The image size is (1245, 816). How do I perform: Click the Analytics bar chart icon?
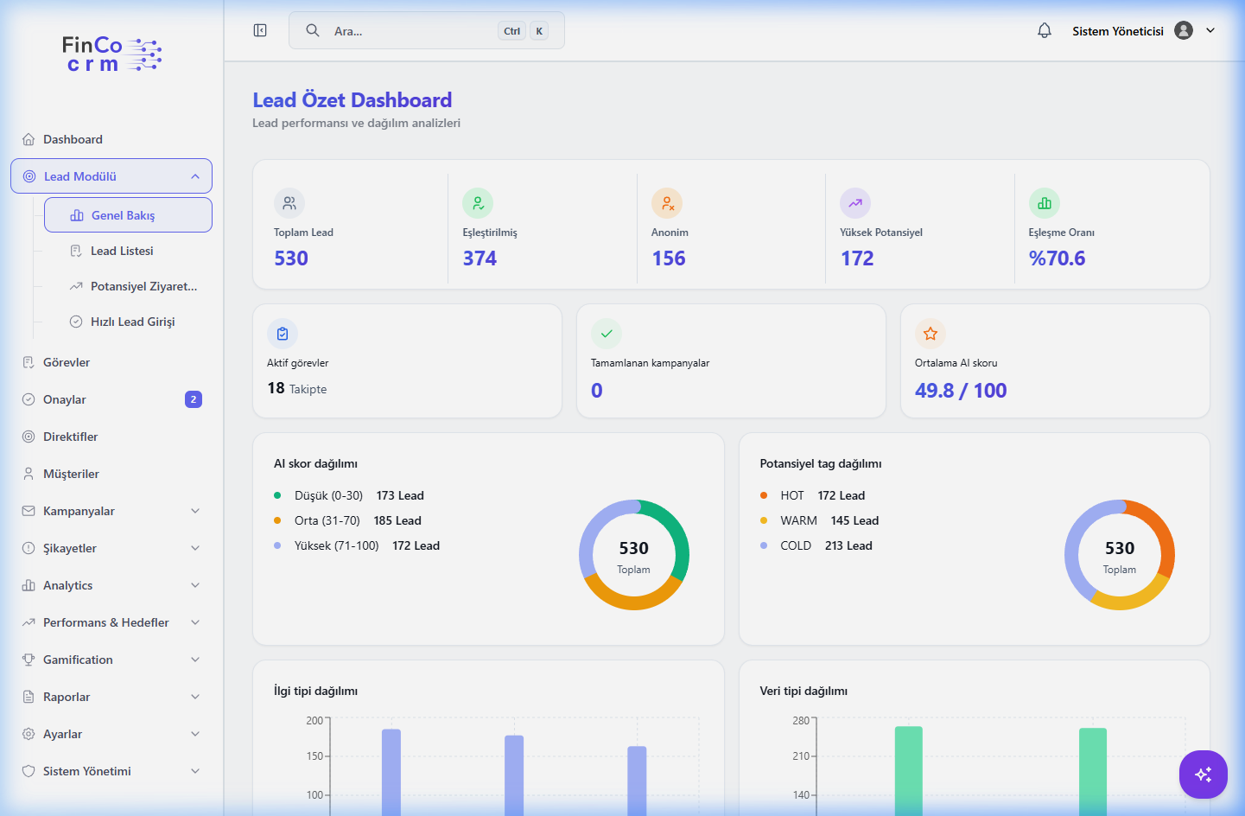29,585
